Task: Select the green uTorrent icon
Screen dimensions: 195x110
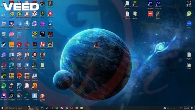Action: point(189,13)
